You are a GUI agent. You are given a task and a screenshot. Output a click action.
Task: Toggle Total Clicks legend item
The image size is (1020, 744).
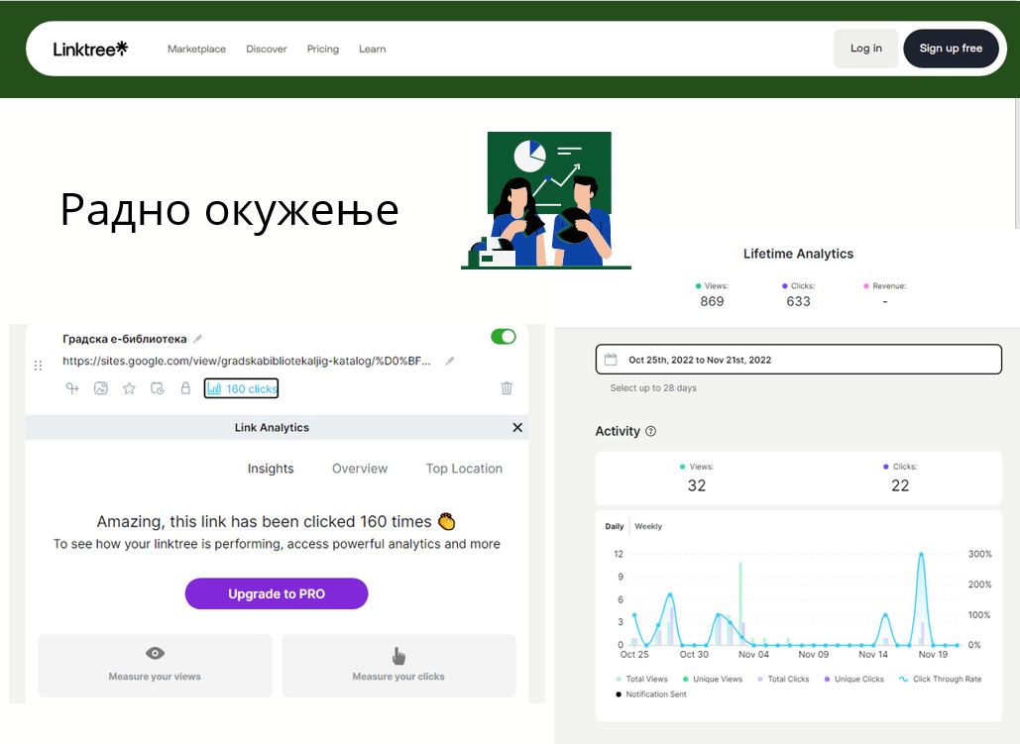pyautogui.click(x=783, y=679)
